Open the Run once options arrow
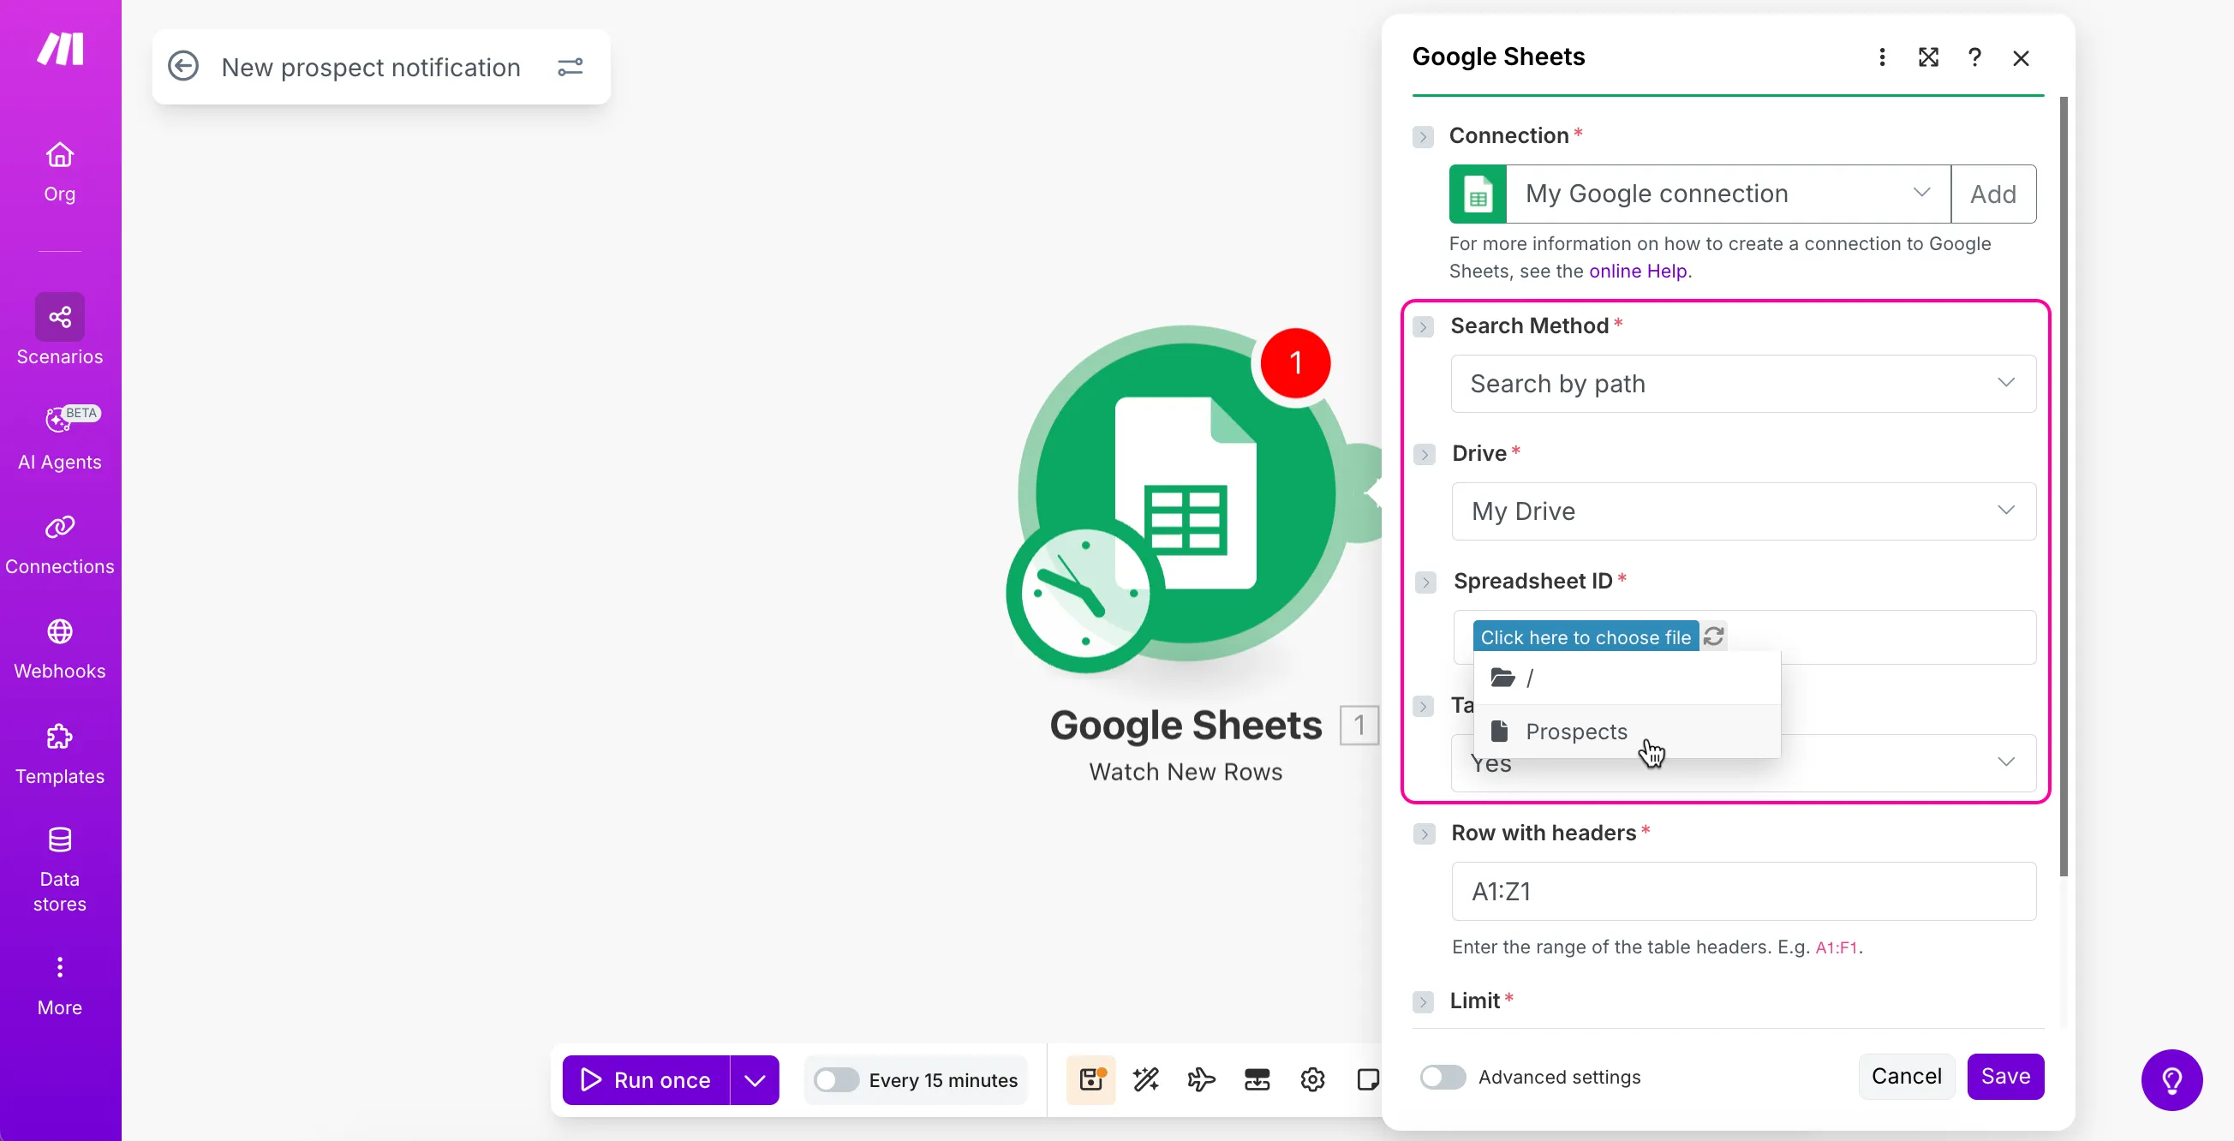2234x1141 pixels. click(x=755, y=1080)
